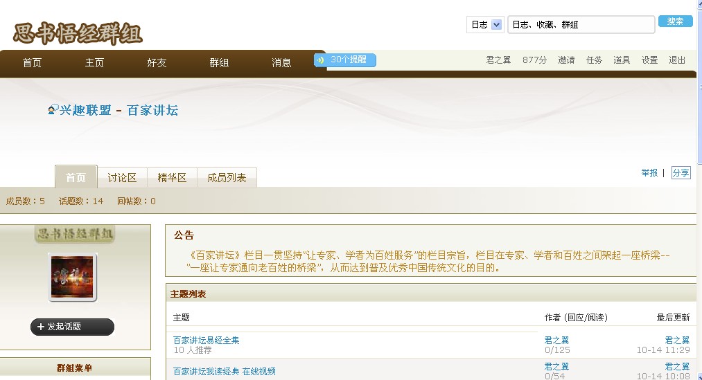Screen dimensions: 702x380
Task: Open 消息 in the navigation bar
Action: [x=281, y=62]
